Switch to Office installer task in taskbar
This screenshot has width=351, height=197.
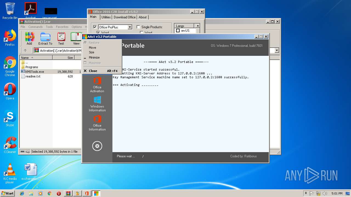[x=87, y=193]
